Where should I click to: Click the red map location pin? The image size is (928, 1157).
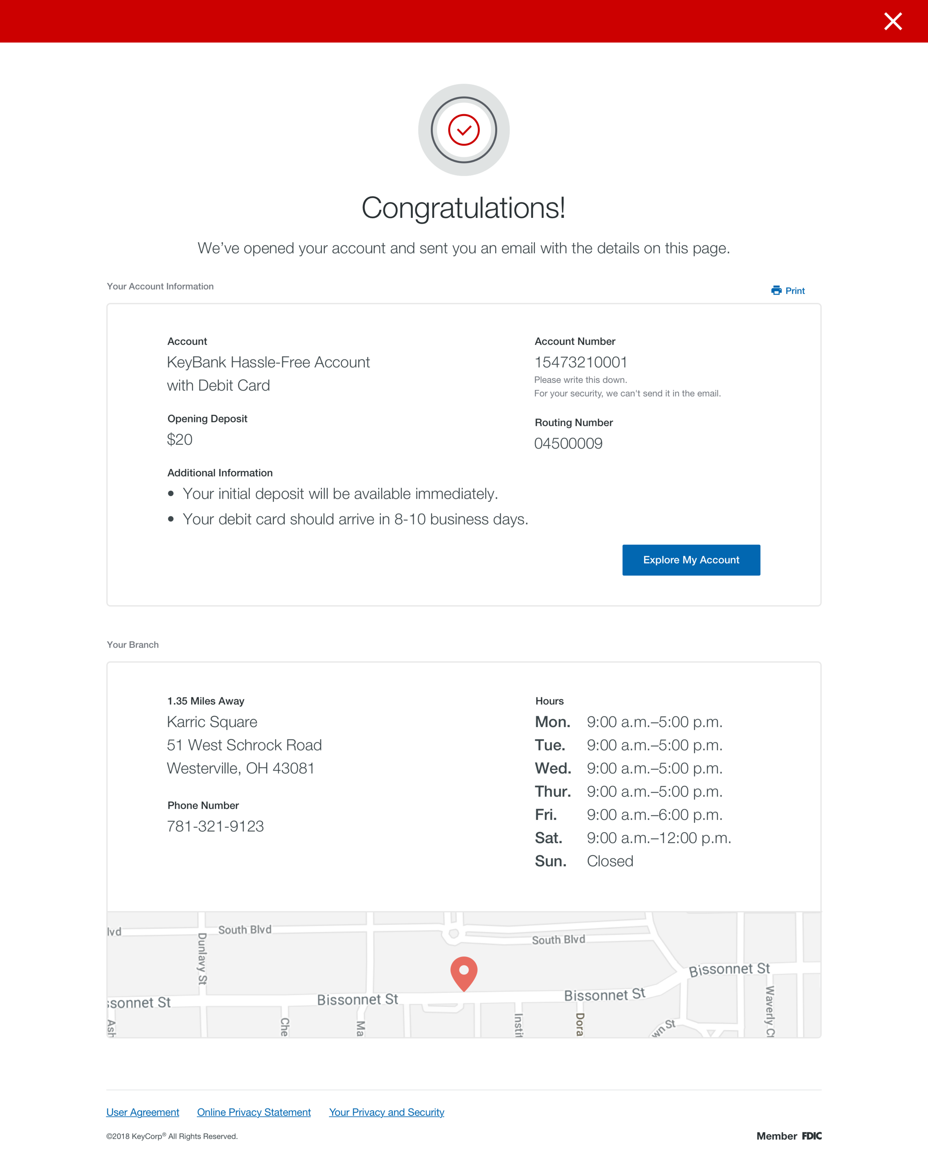pos(464,972)
